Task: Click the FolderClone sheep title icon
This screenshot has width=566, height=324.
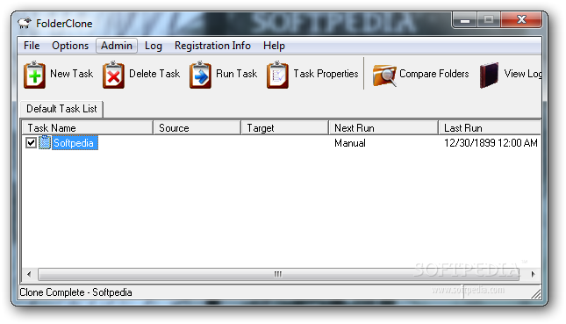Action: pyautogui.click(x=25, y=24)
